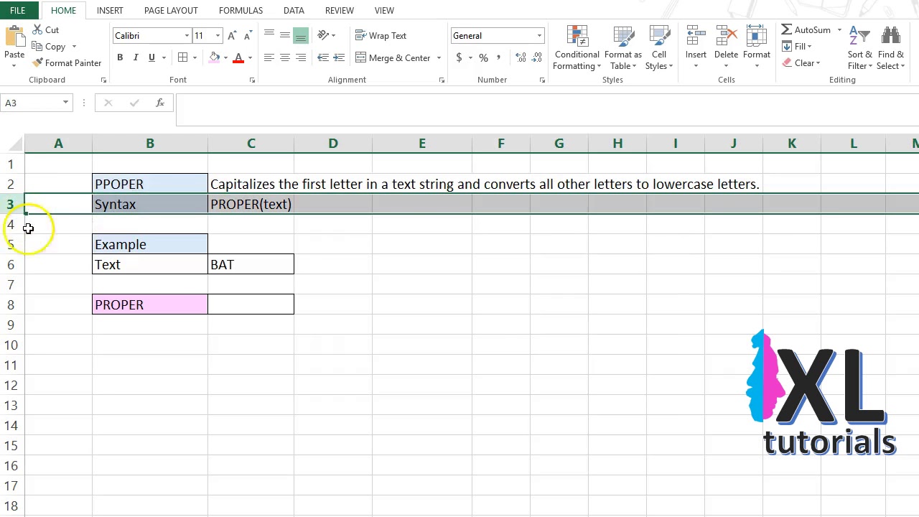Open Clear dropdown in Editing group
The height and width of the screenshot is (517, 919).
[x=801, y=63]
